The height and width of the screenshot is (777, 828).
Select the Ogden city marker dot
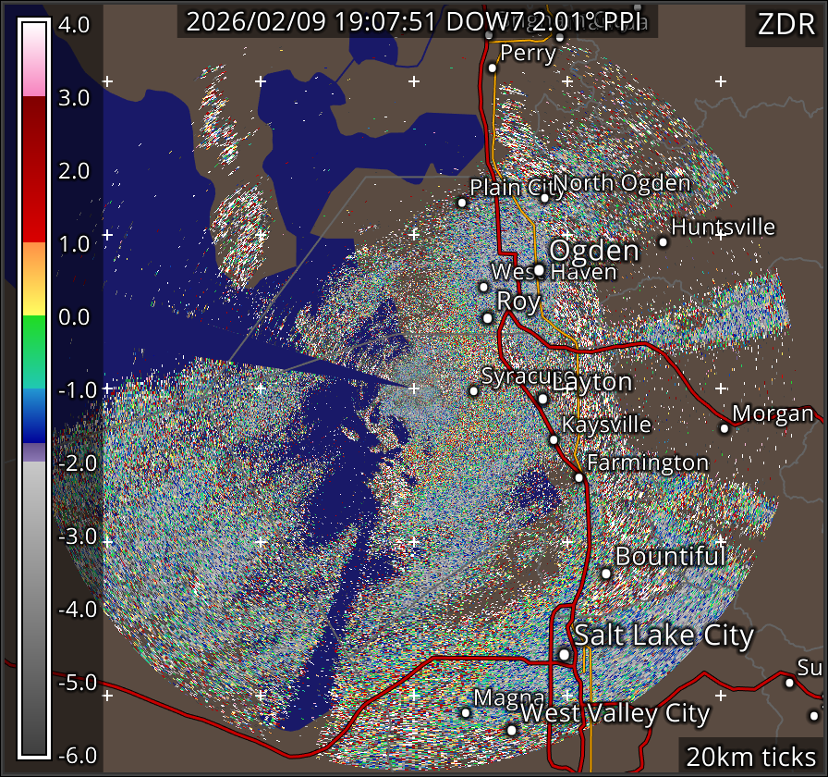click(539, 270)
